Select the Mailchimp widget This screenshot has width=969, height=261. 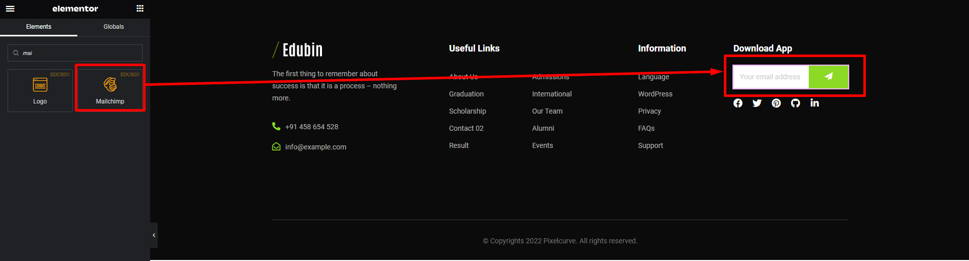click(x=110, y=88)
